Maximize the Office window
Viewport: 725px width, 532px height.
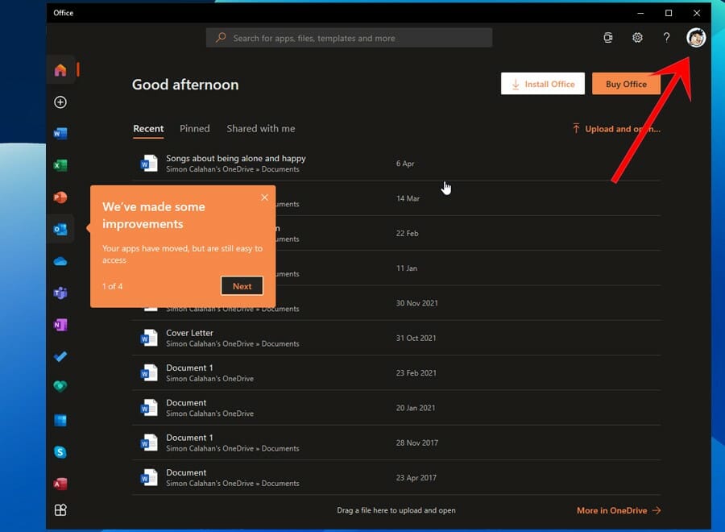click(669, 13)
